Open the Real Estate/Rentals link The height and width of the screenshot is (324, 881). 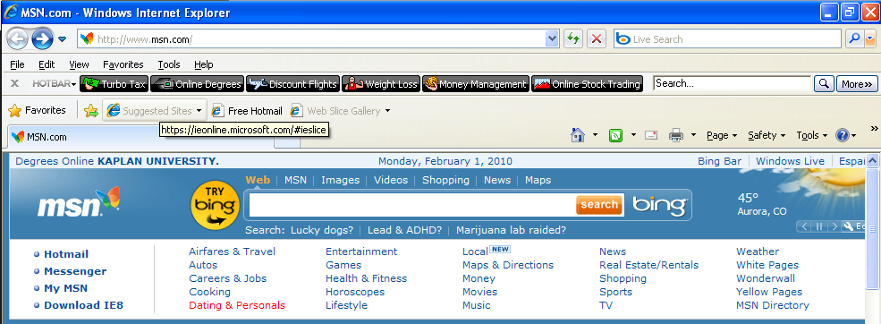click(x=649, y=265)
